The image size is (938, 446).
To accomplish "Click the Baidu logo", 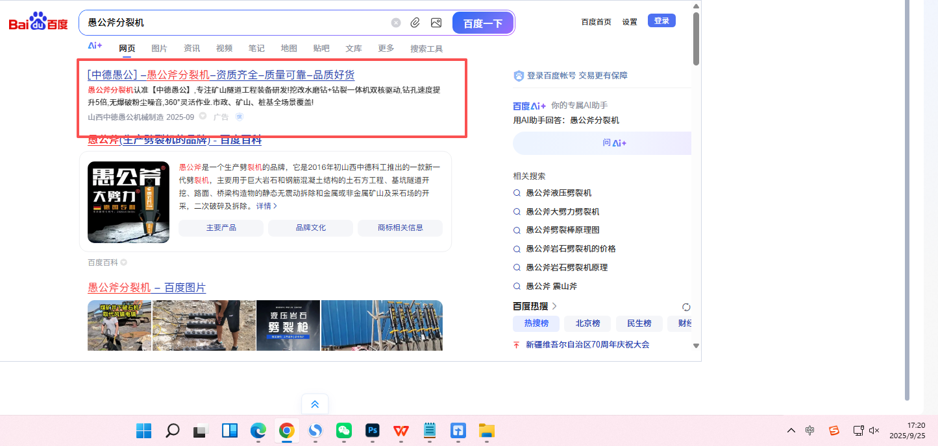I will [x=38, y=23].
